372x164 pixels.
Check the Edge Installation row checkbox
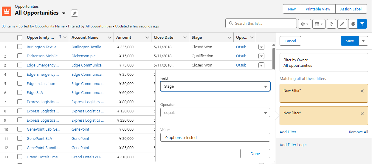(x=20, y=83)
